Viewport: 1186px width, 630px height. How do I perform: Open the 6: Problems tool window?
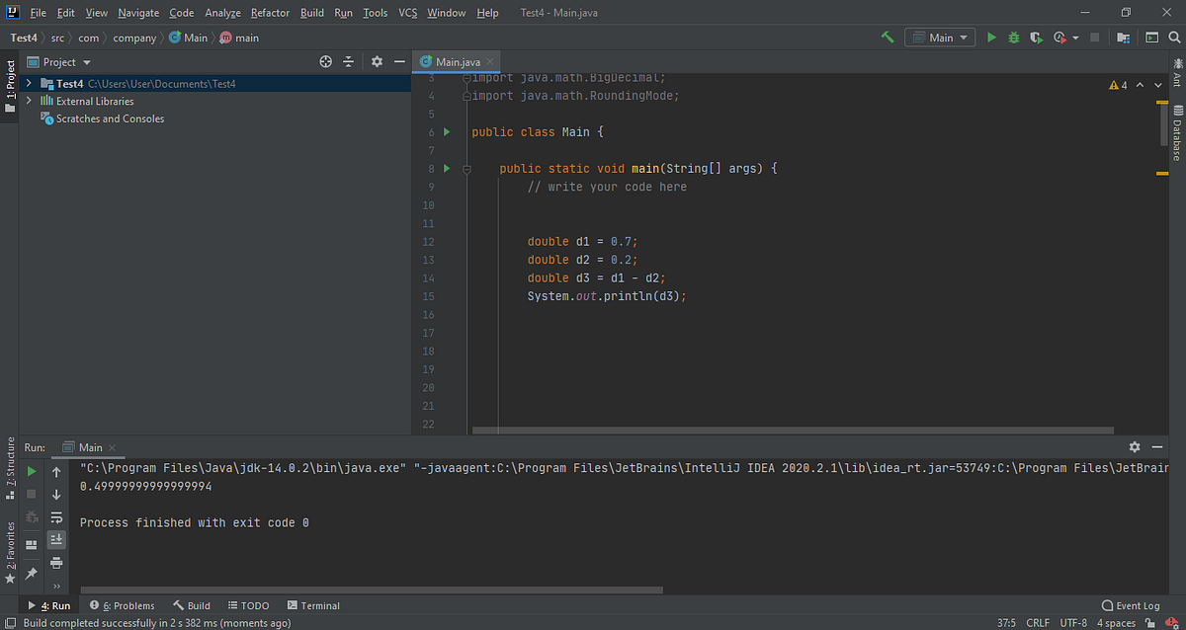(123, 605)
